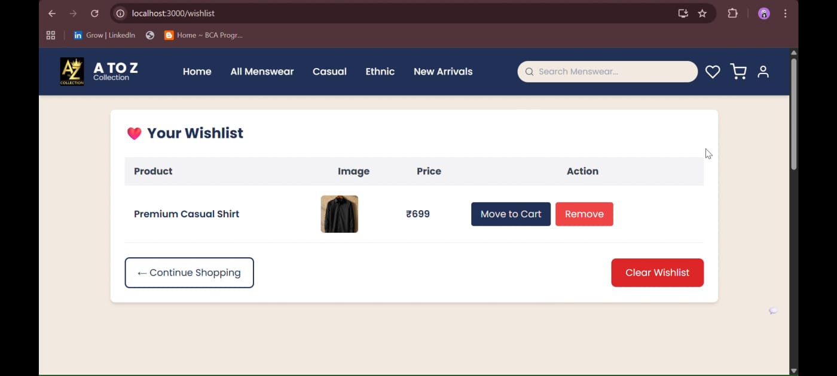
Task: Navigate to Home menu item
Action: point(197,72)
